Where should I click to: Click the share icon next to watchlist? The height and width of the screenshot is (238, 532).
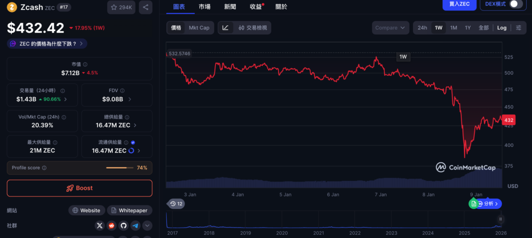[x=145, y=7]
